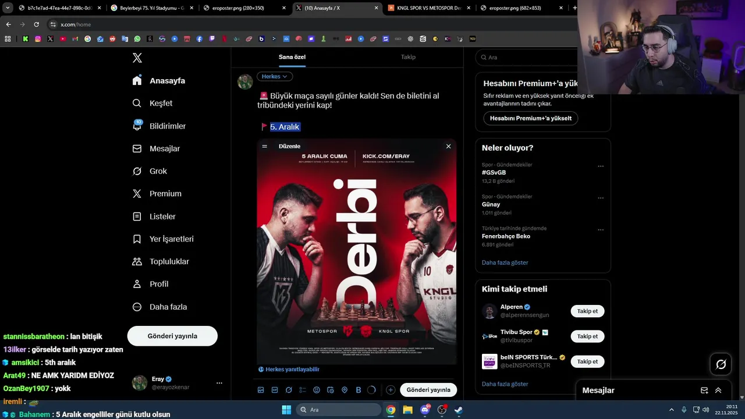The image size is (745, 419).
Task: Compose new message in Mesajlar drawer
Action: 704,390
